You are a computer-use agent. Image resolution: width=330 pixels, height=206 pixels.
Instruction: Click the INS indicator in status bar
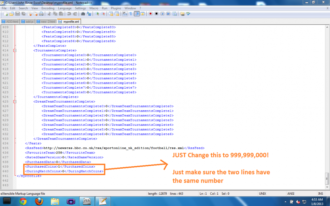click(321, 193)
